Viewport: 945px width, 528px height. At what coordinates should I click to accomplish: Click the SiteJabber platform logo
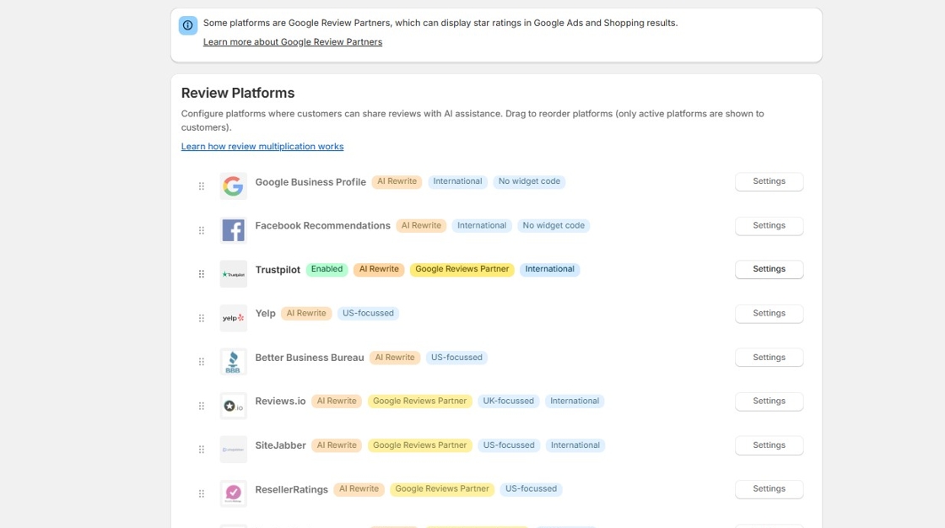click(233, 449)
